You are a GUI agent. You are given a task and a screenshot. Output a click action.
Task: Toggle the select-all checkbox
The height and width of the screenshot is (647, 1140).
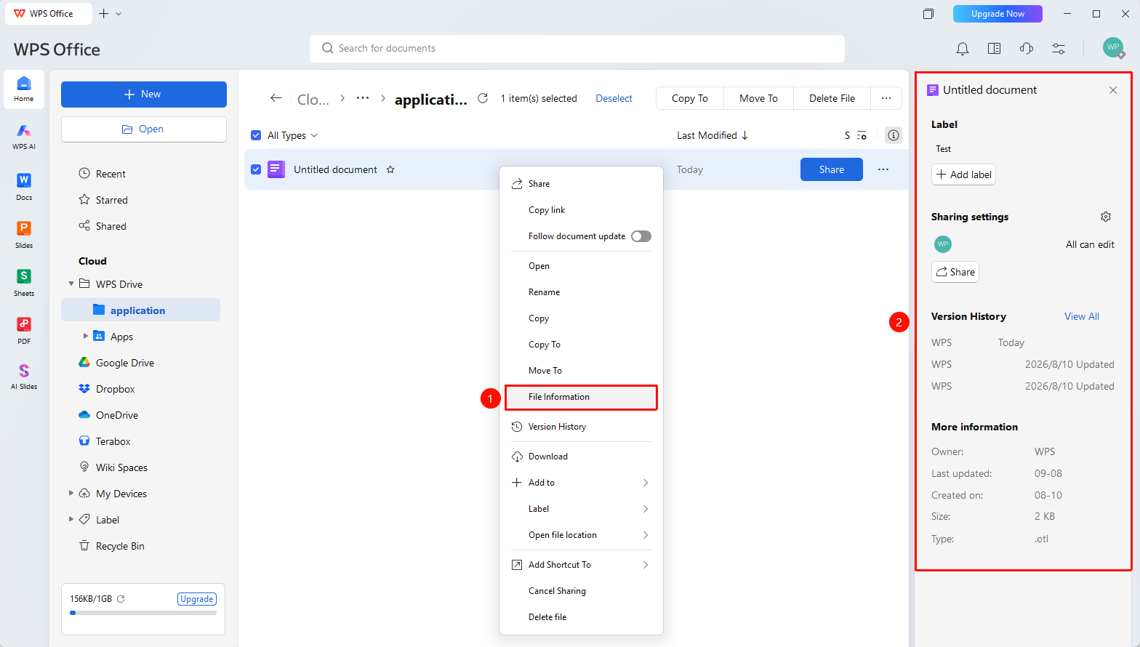click(256, 135)
